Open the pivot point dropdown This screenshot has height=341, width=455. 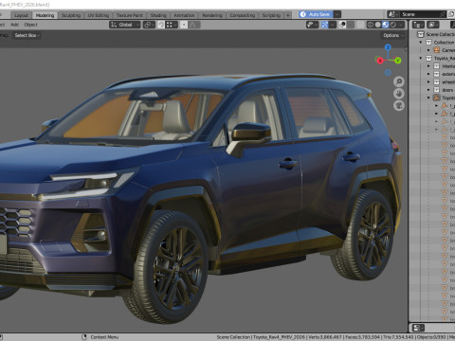point(149,25)
